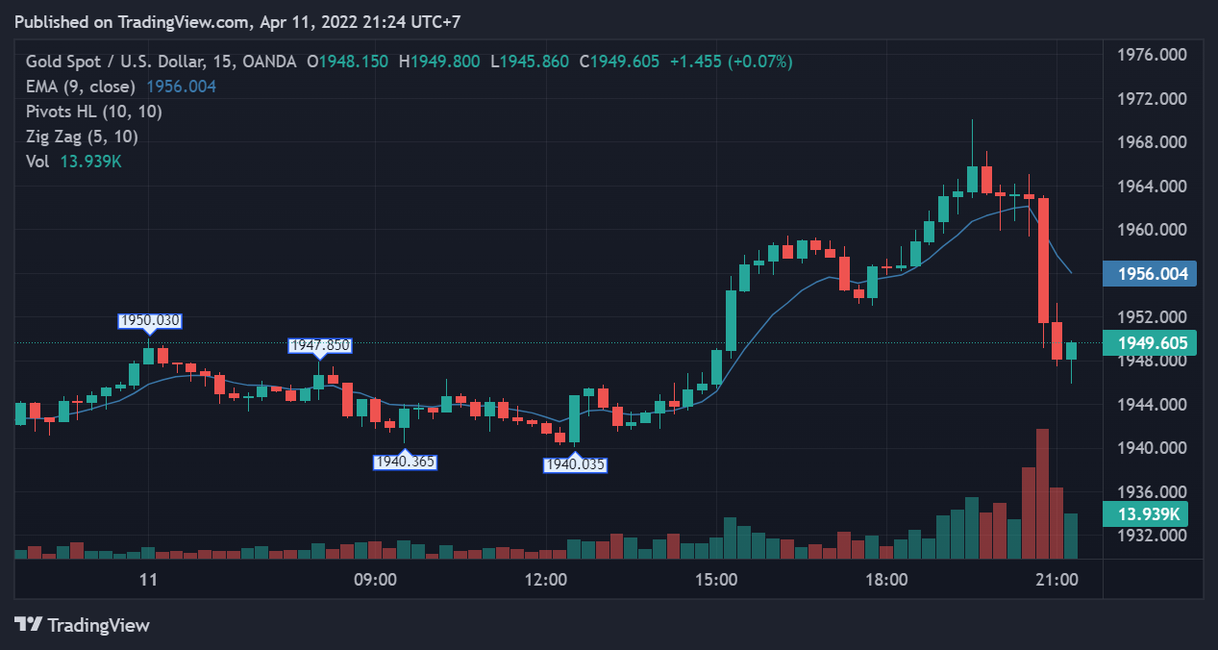Image resolution: width=1218 pixels, height=650 pixels.
Task: Click the 1947.850 pivot high label
Action: (x=320, y=345)
